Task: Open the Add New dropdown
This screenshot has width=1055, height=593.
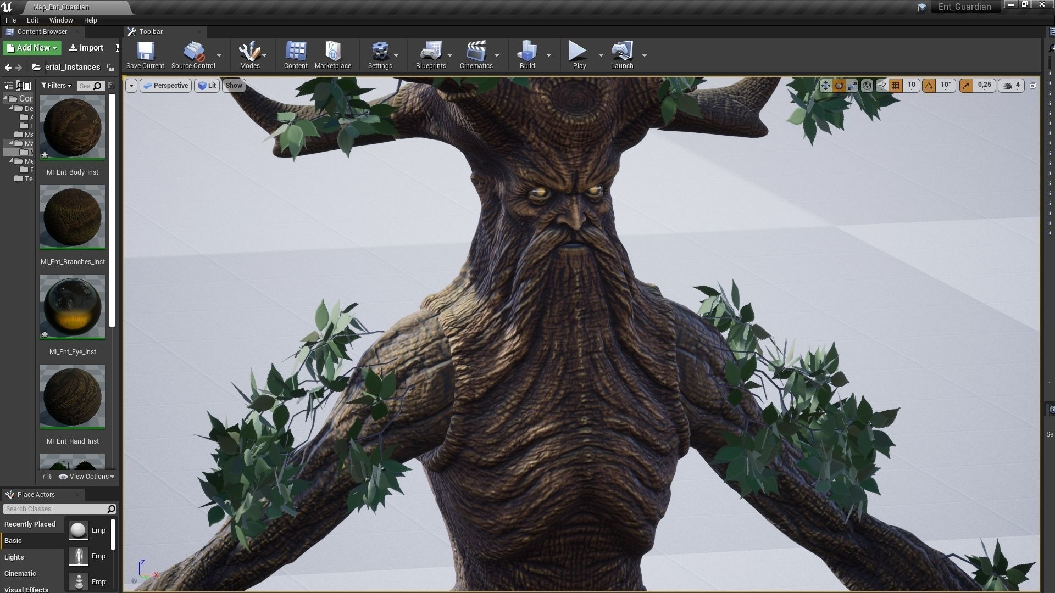Action: (x=32, y=48)
